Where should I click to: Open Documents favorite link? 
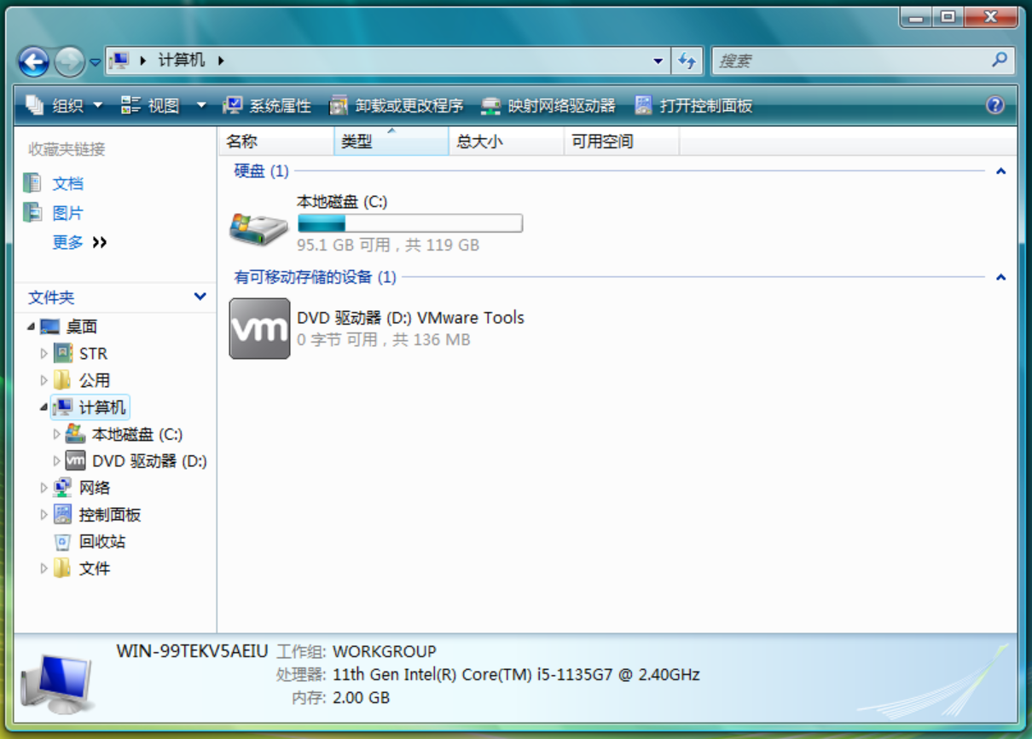[67, 183]
